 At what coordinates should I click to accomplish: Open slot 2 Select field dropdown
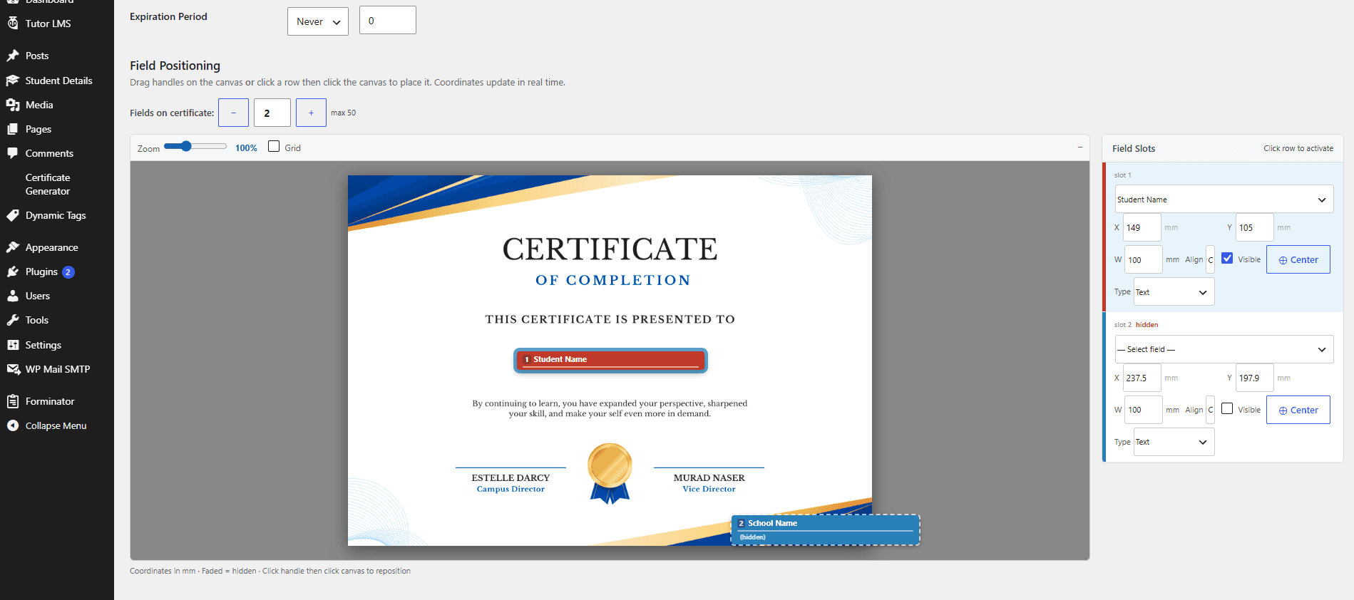pos(1224,349)
